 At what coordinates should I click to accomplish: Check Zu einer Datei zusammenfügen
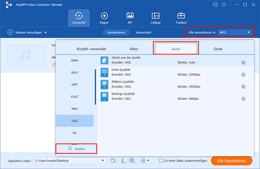(161, 160)
